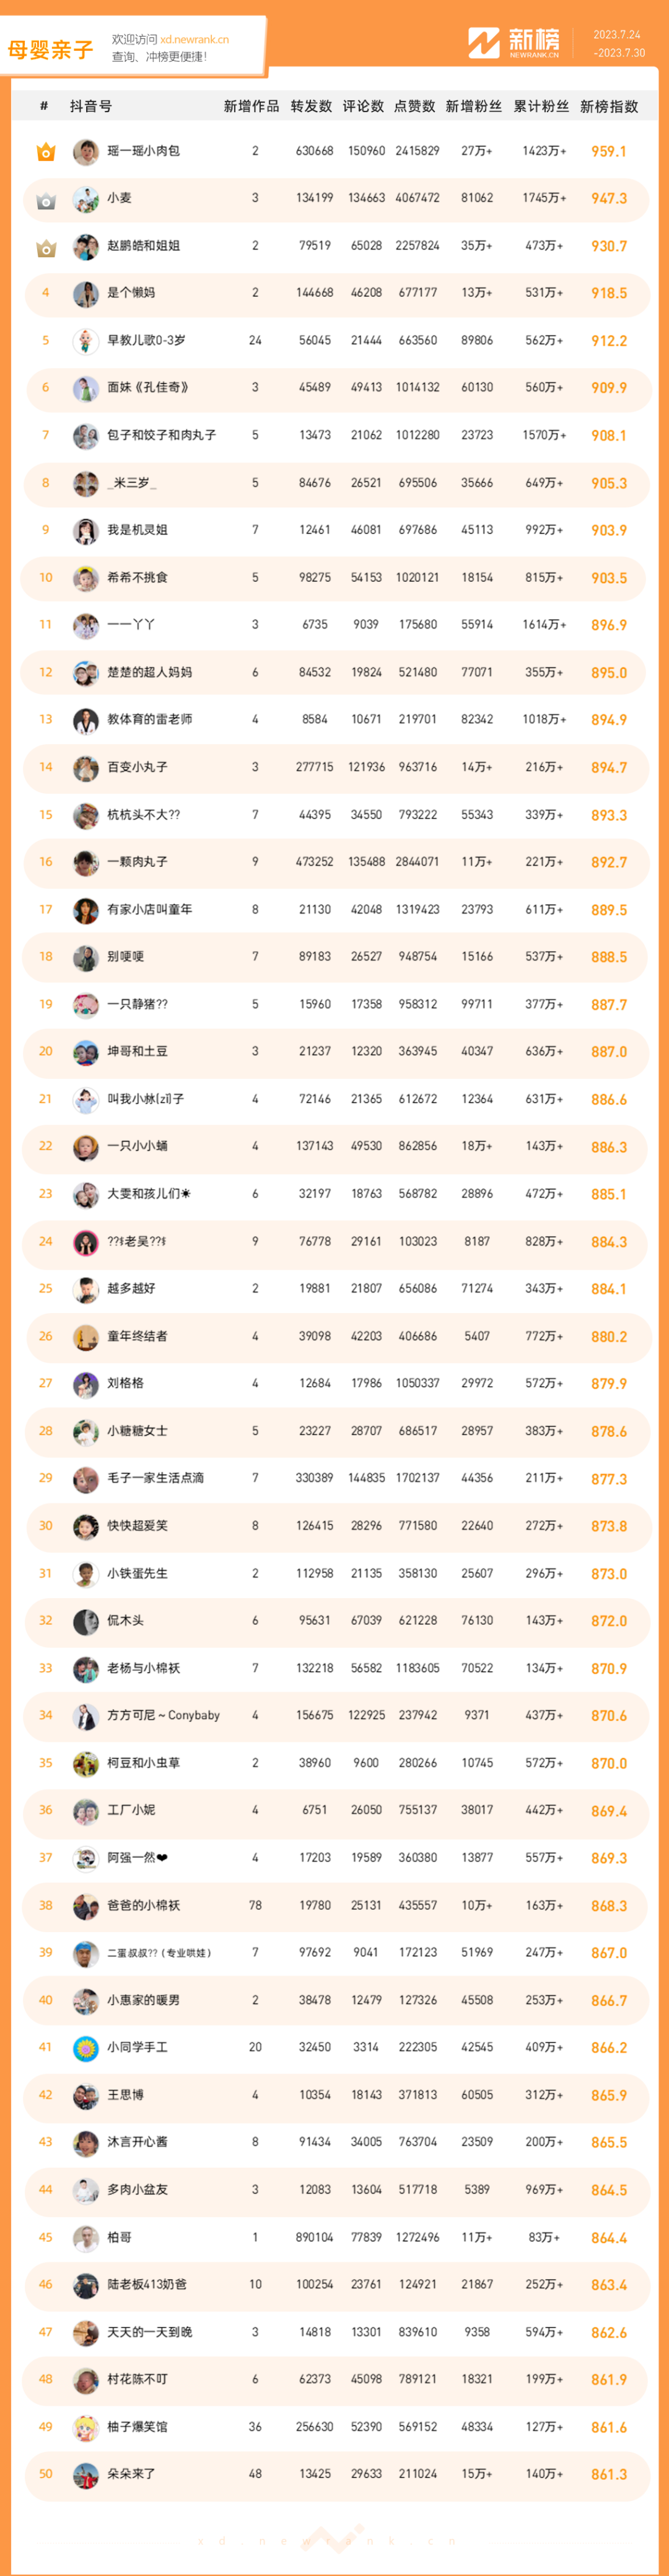Select the 抖音号 column header
The image size is (669, 2576).
click(x=91, y=107)
